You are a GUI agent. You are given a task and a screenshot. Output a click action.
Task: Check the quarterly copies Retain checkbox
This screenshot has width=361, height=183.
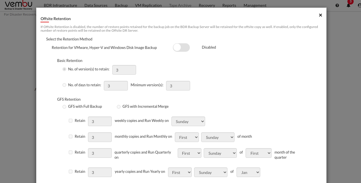coord(71,152)
